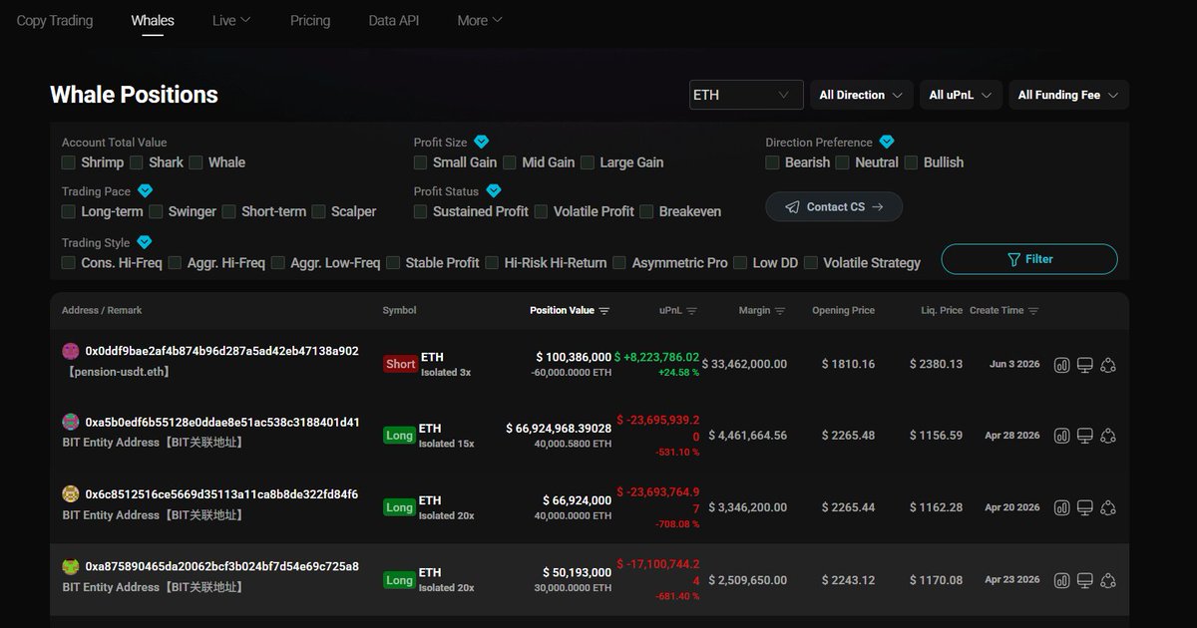
Task: Click monitor icon in the Apr 28 2026 row
Action: coord(1085,436)
